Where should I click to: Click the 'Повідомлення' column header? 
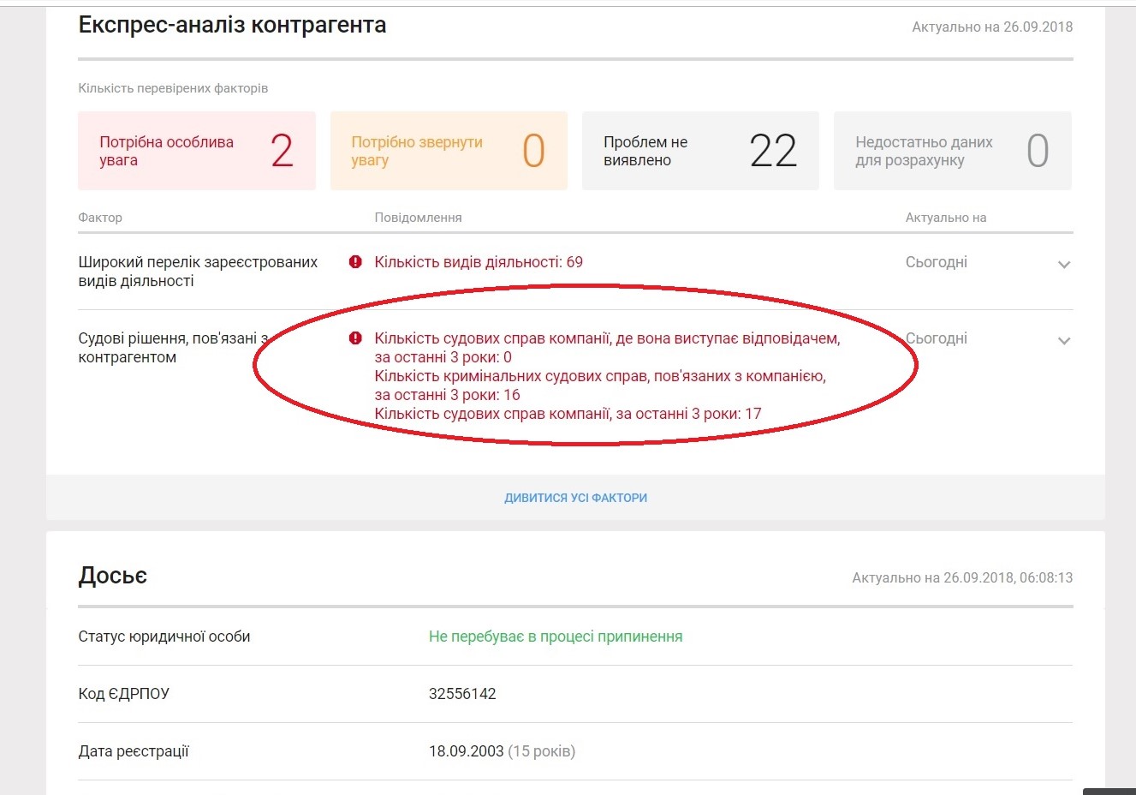418,218
